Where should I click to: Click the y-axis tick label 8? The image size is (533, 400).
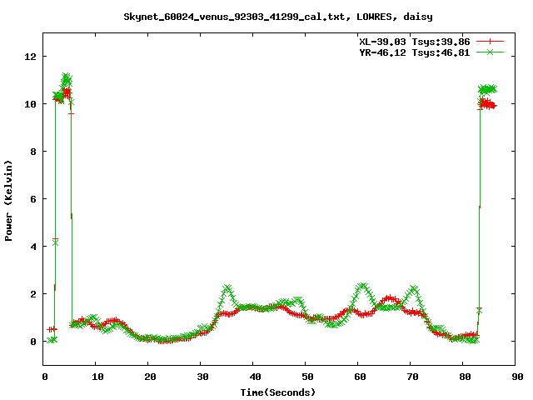click(x=33, y=152)
